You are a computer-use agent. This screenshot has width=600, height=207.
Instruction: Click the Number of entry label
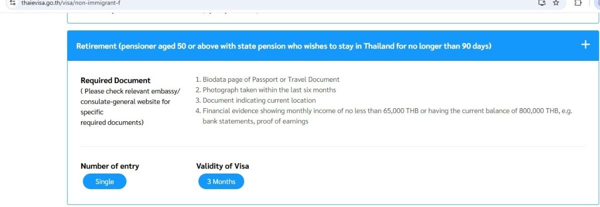coord(109,166)
